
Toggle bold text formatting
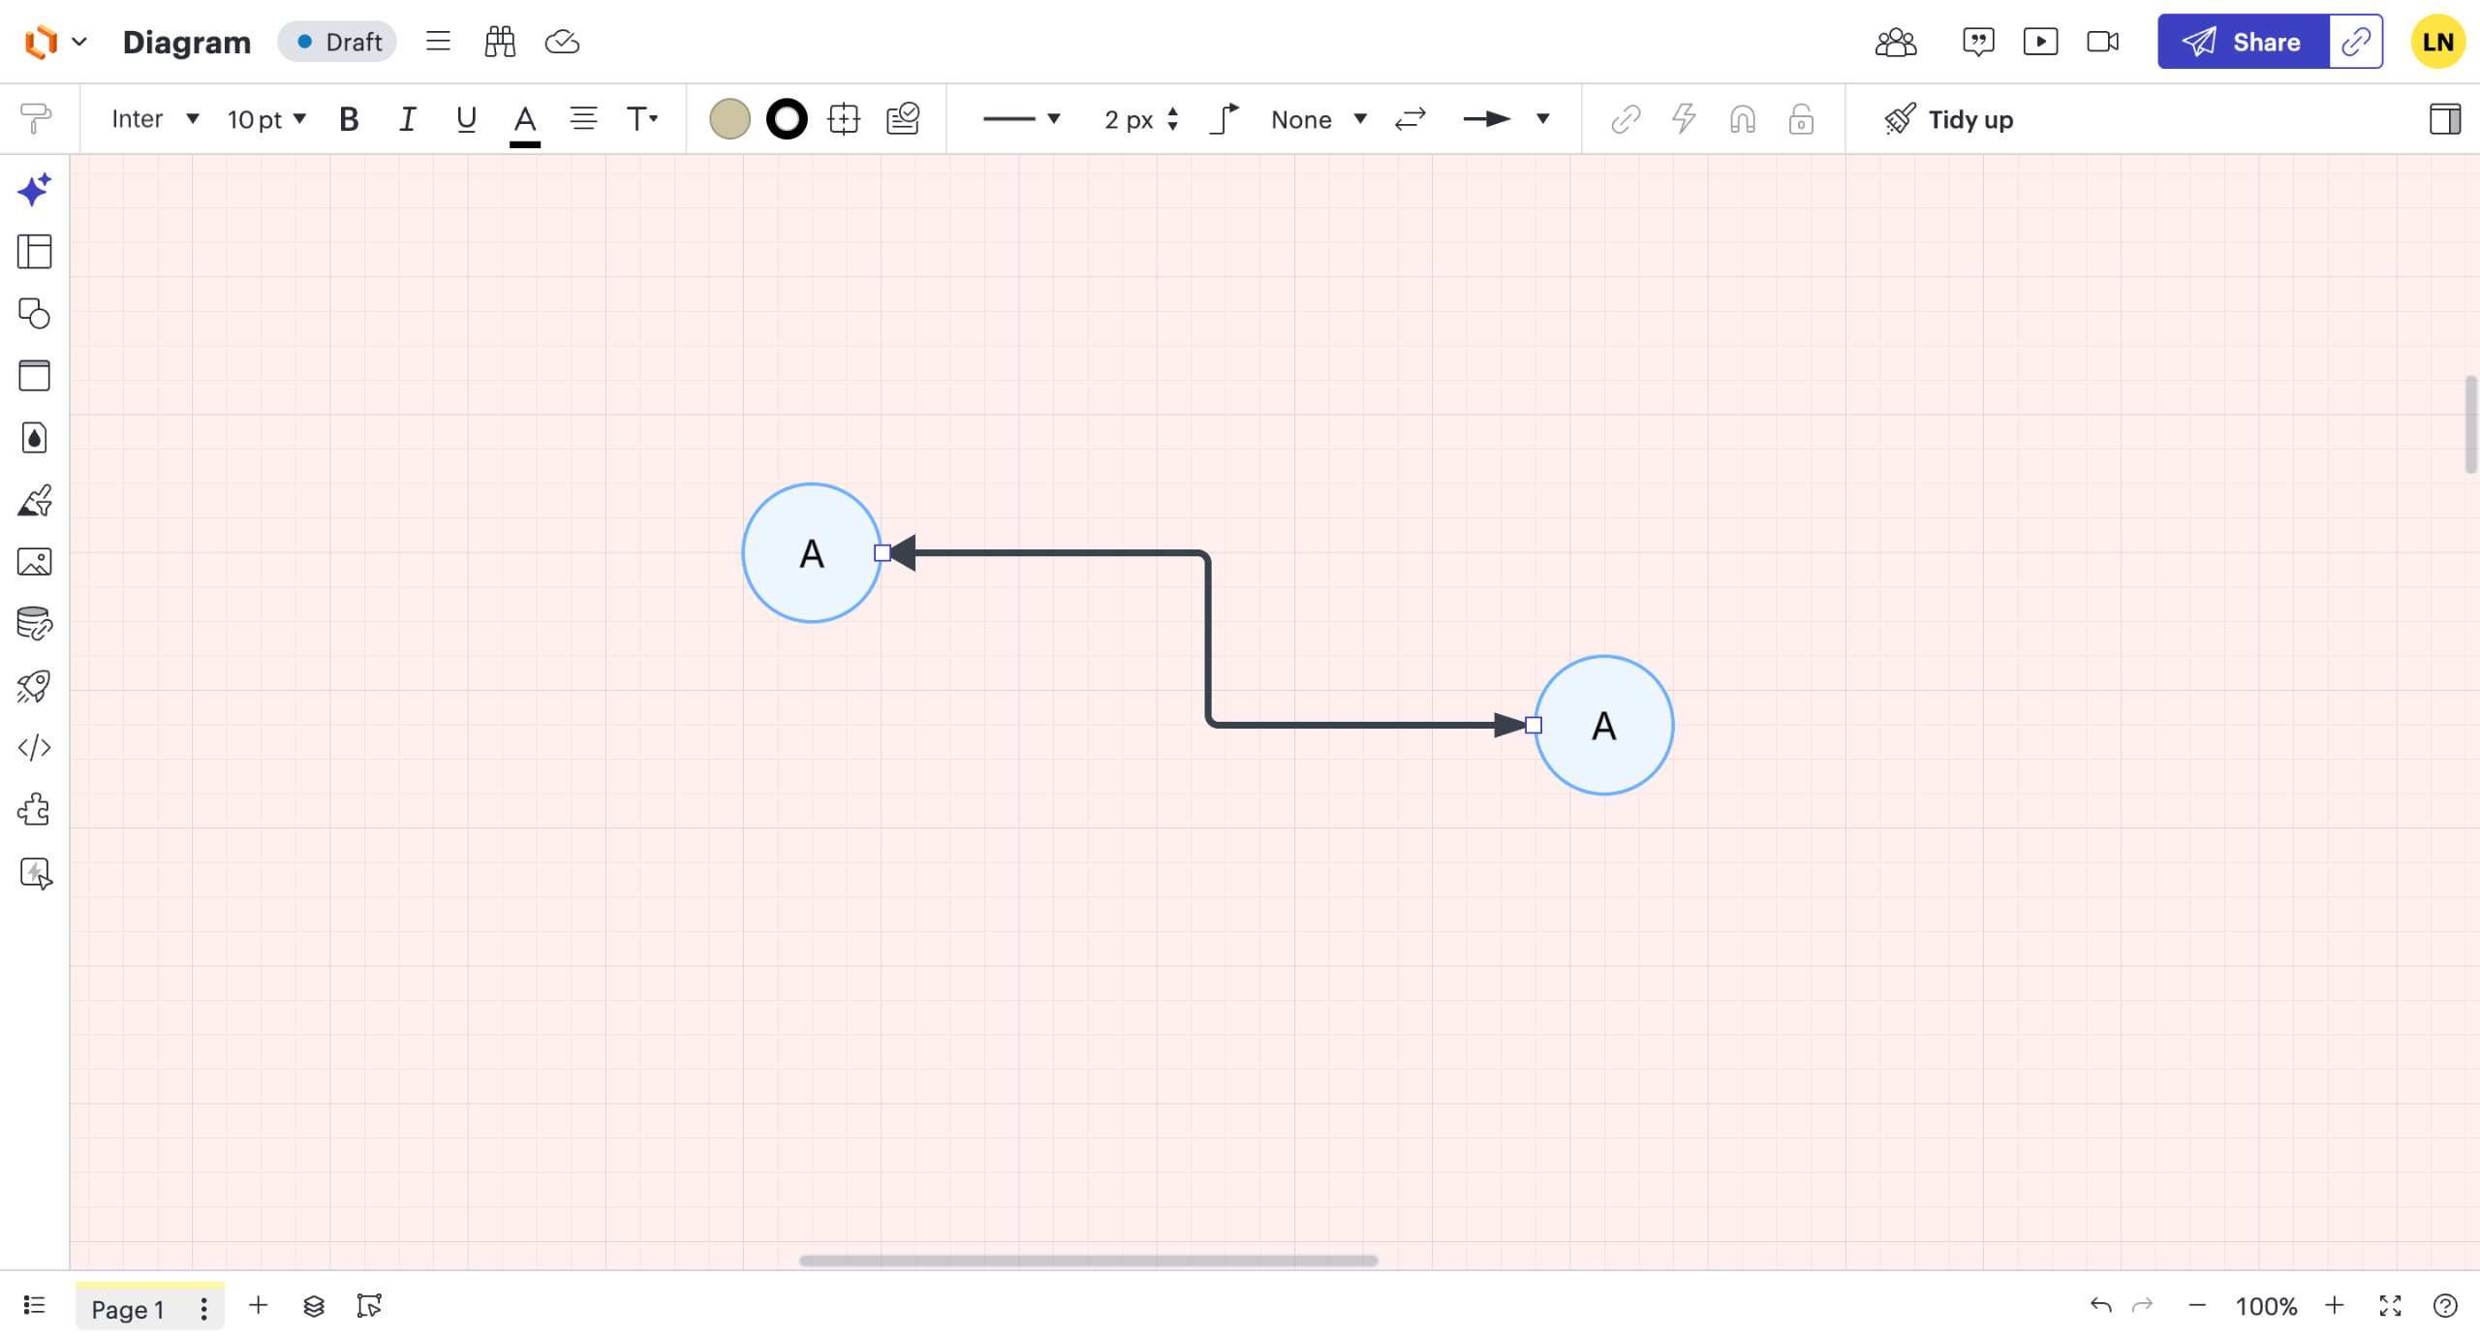pyautogui.click(x=349, y=119)
